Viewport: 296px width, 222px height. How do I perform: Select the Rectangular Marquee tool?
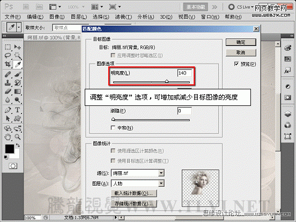(8, 47)
